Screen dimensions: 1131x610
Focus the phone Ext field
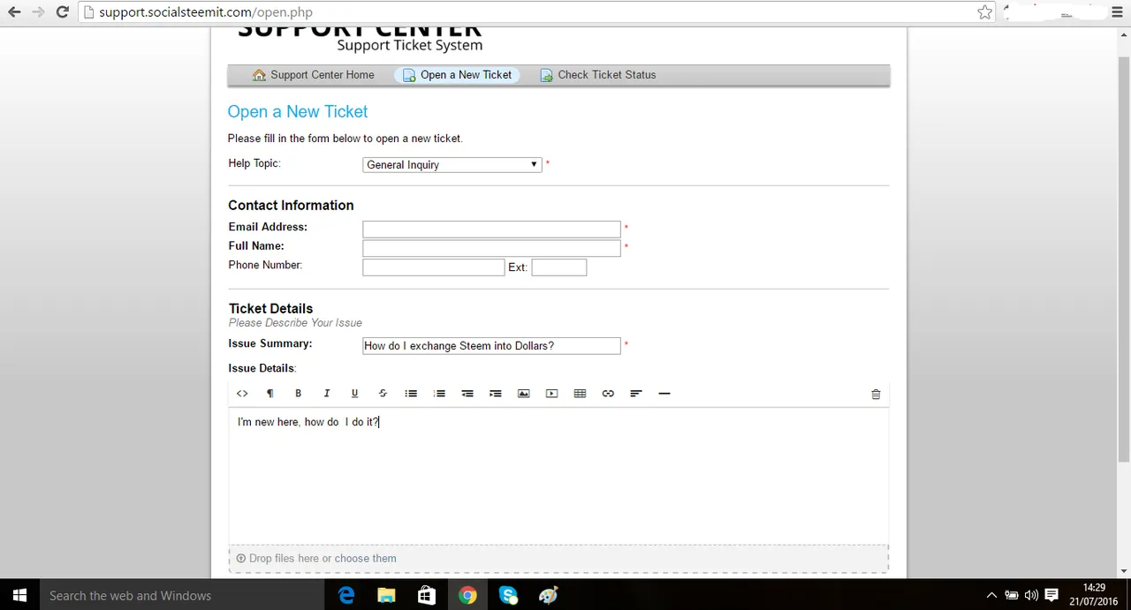point(559,267)
